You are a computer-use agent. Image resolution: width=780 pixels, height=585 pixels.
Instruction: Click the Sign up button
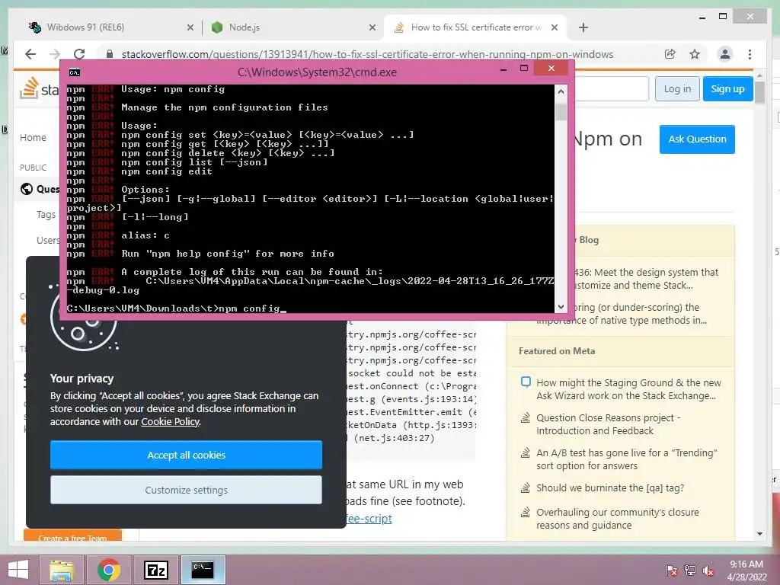tap(727, 88)
